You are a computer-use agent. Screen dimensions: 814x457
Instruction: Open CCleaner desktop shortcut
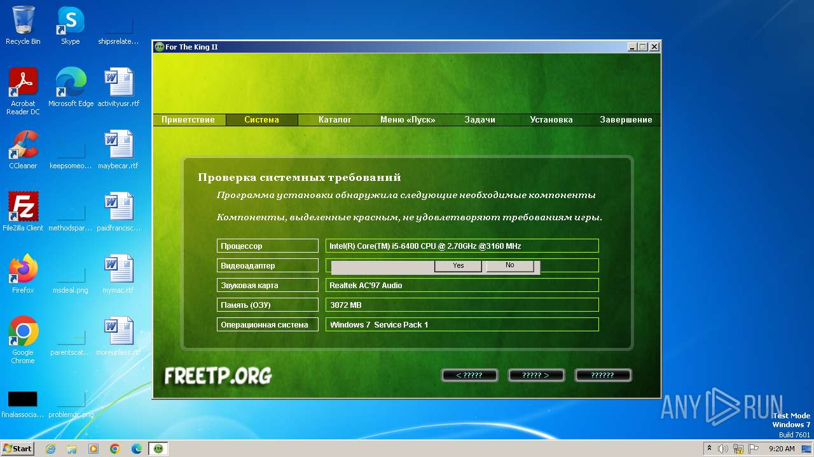[x=23, y=150]
